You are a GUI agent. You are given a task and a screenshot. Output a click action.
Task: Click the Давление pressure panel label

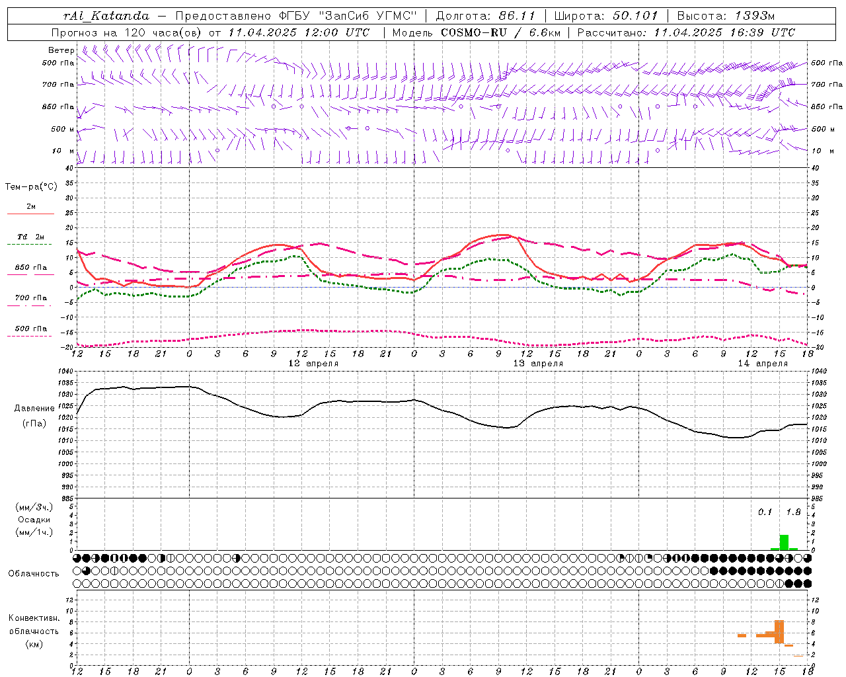[x=34, y=409]
